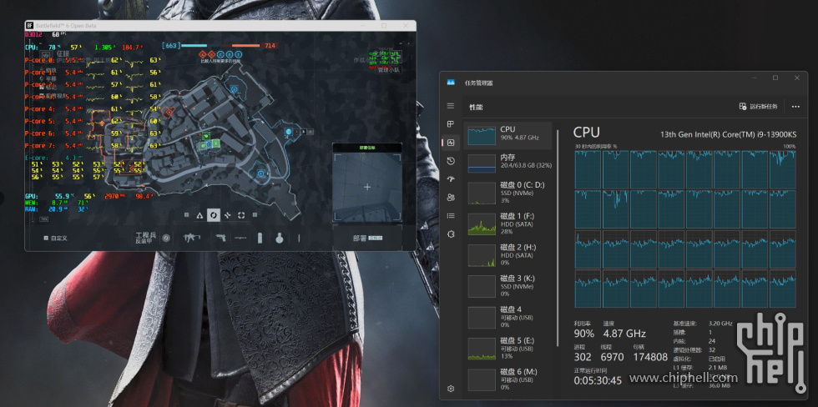The width and height of the screenshot is (818, 407).
Task: Select the Recon class crosshair icon
Action: pyautogui.click(x=241, y=215)
